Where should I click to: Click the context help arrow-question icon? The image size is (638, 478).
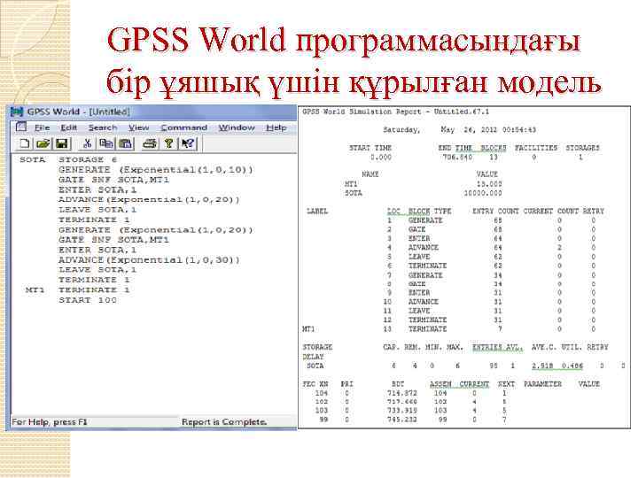click(x=188, y=143)
